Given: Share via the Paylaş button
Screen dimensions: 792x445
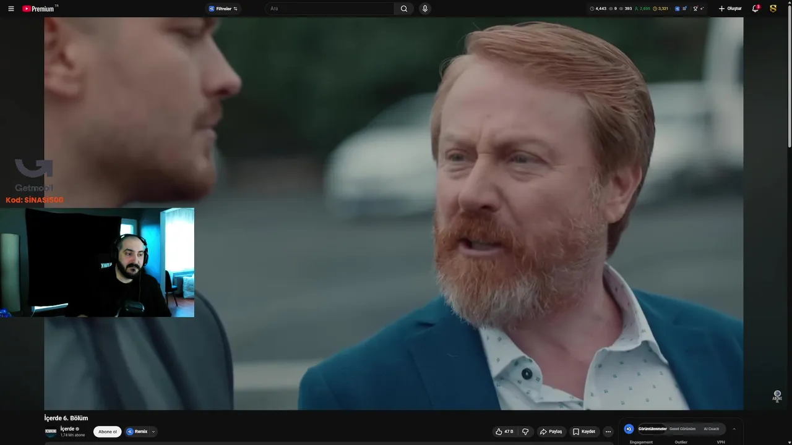Looking at the screenshot, I should tap(551, 431).
